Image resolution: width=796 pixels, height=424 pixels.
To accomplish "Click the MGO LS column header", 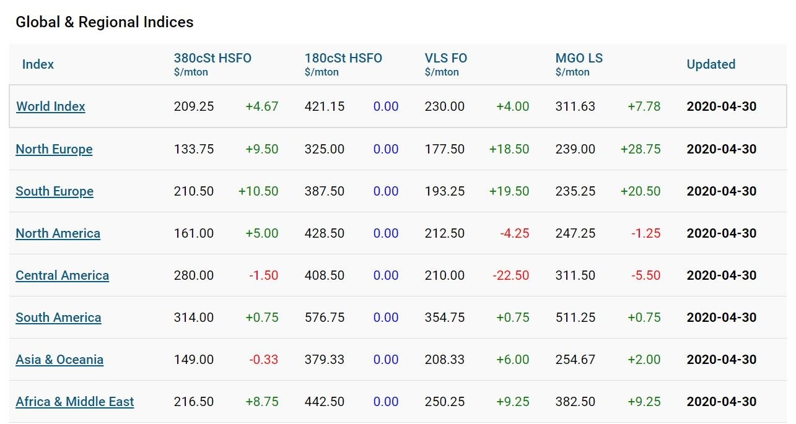I will [579, 58].
